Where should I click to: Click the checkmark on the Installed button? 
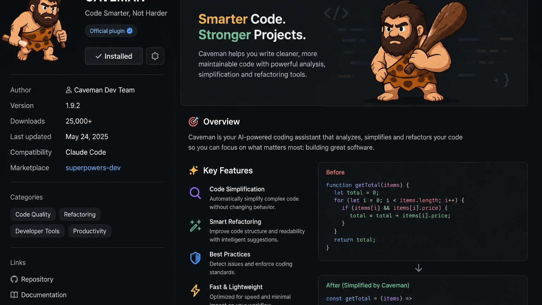[98, 56]
